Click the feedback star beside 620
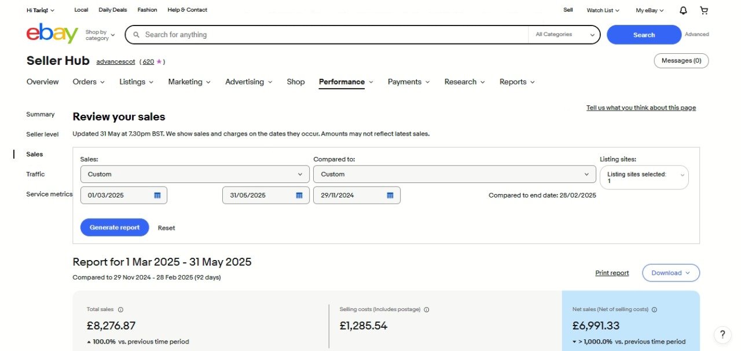Viewport: 741px width, 351px height. (159, 61)
